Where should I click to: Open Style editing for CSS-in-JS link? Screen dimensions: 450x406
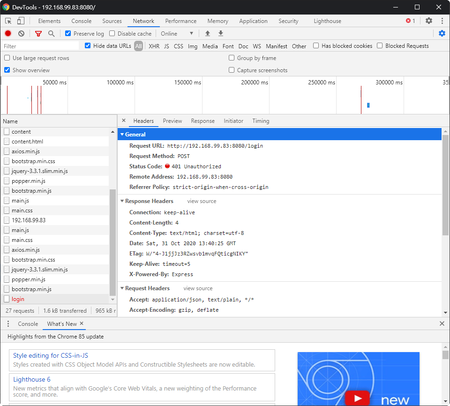tap(51, 355)
